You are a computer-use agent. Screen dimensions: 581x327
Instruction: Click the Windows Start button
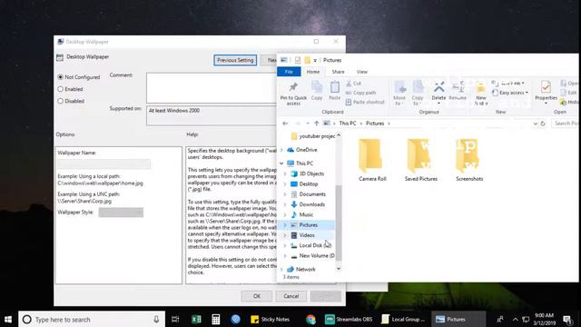pos(8,319)
